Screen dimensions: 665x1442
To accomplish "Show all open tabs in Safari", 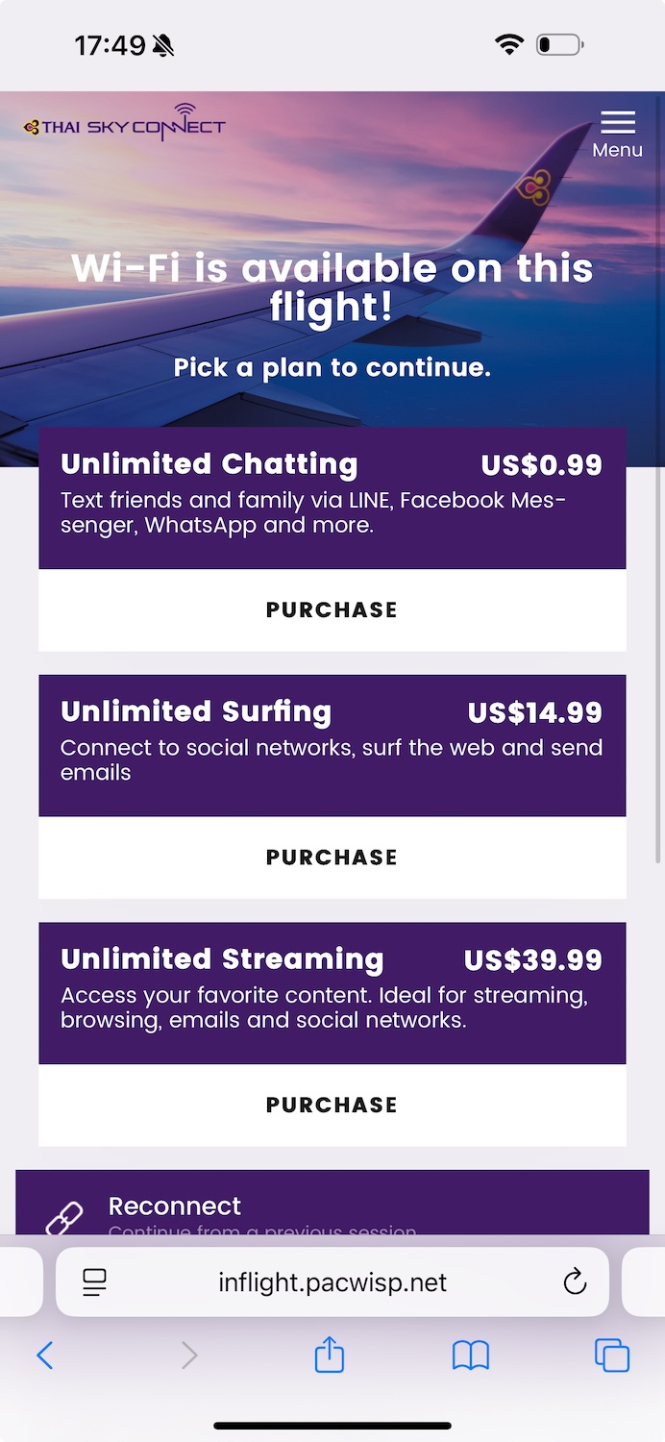I will pyautogui.click(x=612, y=1355).
